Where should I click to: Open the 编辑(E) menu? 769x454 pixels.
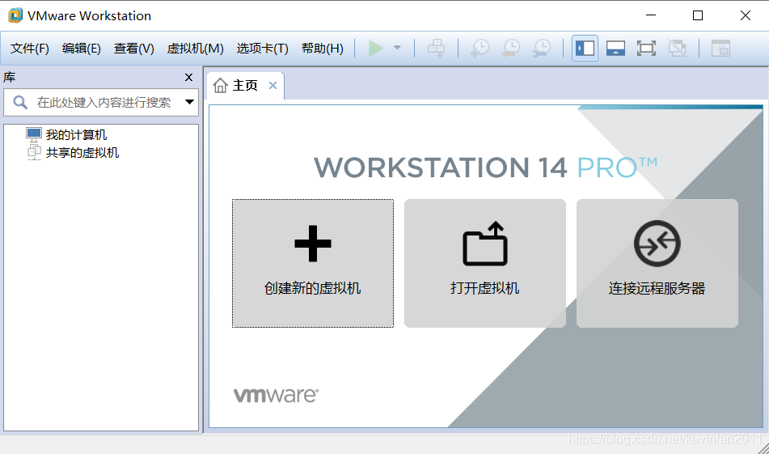(x=82, y=48)
